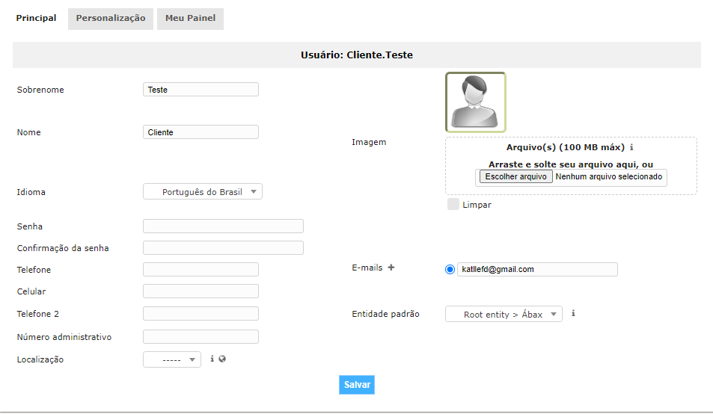Click the Escolher arquivo button
Screen dimensions: 713x414
(x=515, y=177)
